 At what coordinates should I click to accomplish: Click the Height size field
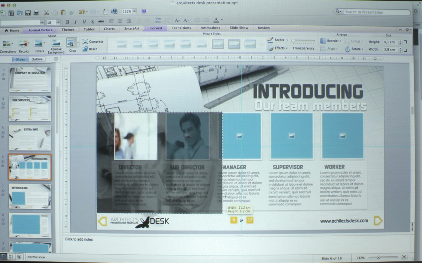[x=390, y=42]
